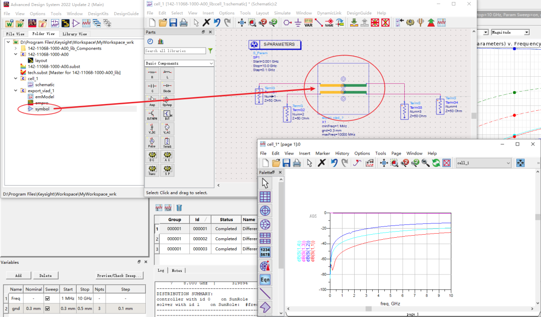
Task: Click the Status column header in jobs table
Action: (x=226, y=220)
